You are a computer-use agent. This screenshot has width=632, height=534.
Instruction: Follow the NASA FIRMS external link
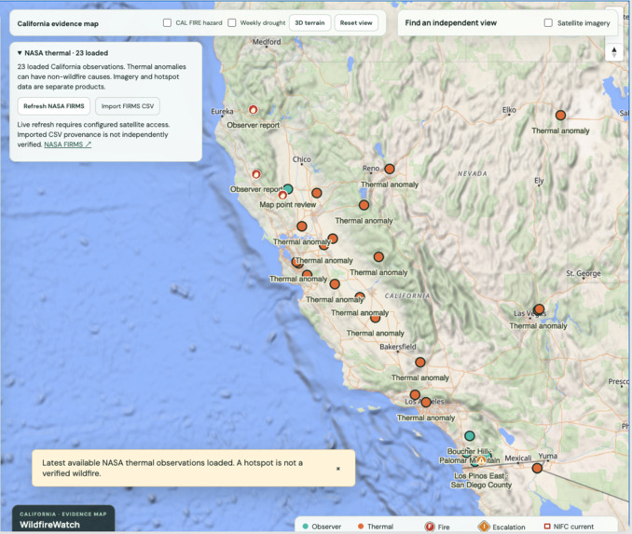pos(67,144)
